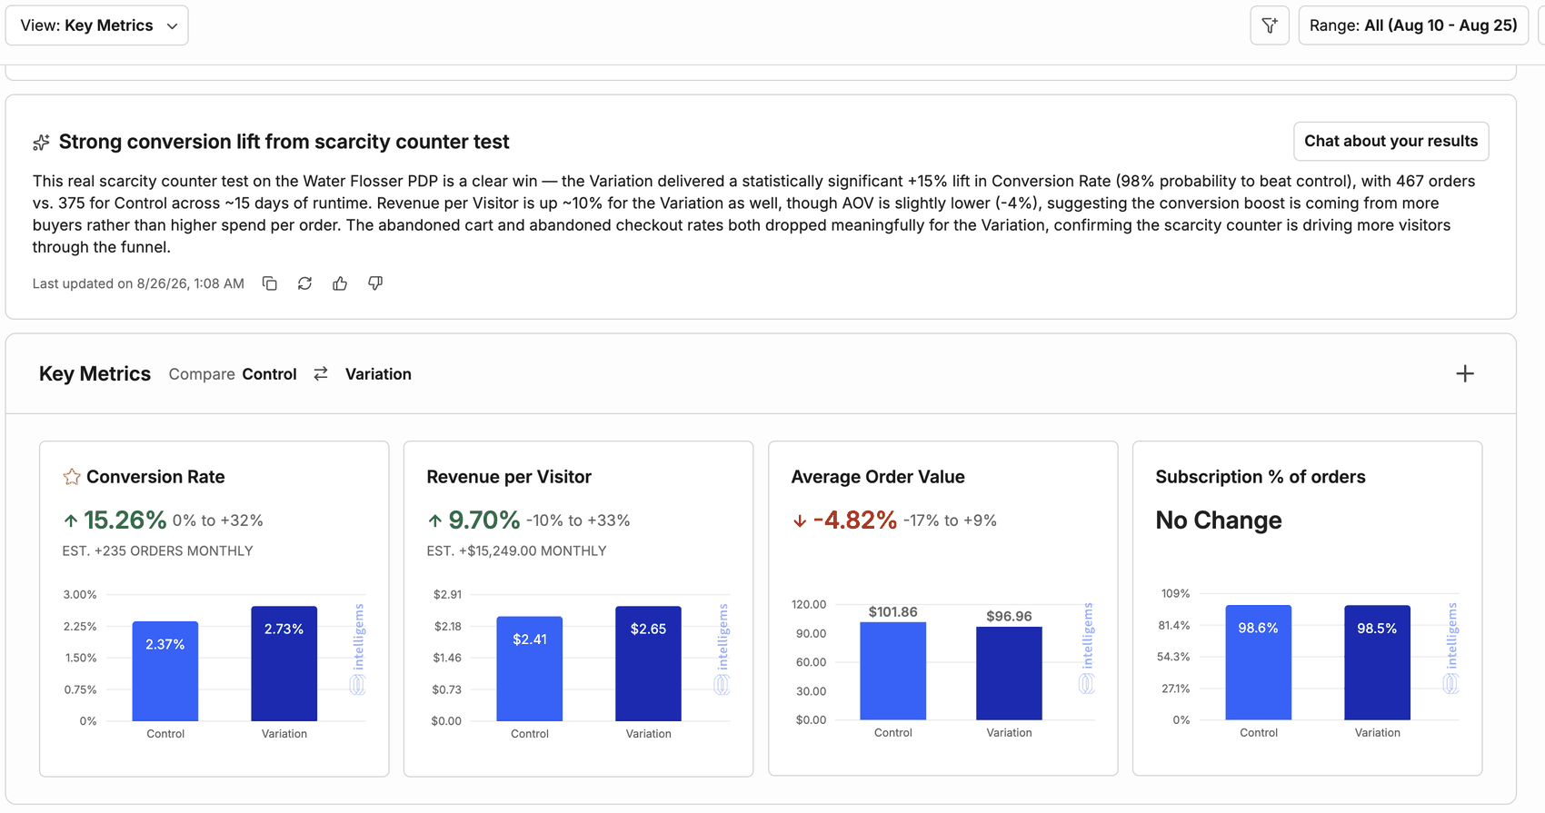Click the 2.37% Control conversion bar
1545x813 pixels.
165,671
